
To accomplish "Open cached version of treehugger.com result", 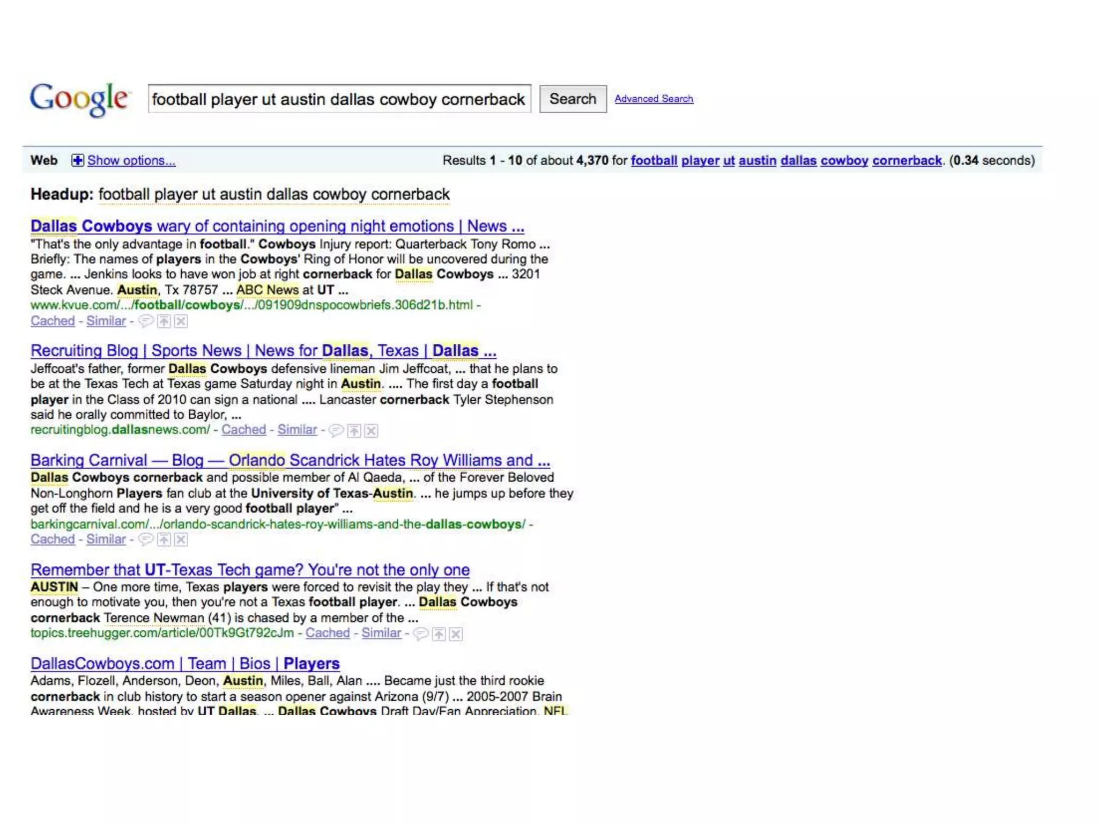I will (327, 633).
